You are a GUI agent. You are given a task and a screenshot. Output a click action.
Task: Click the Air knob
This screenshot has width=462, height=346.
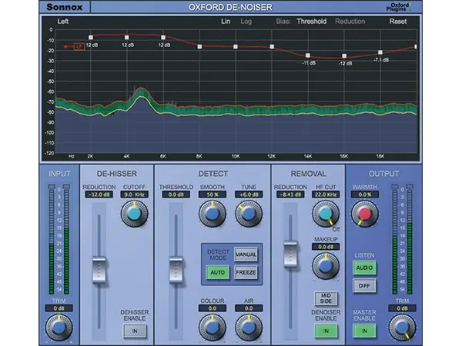(249, 328)
